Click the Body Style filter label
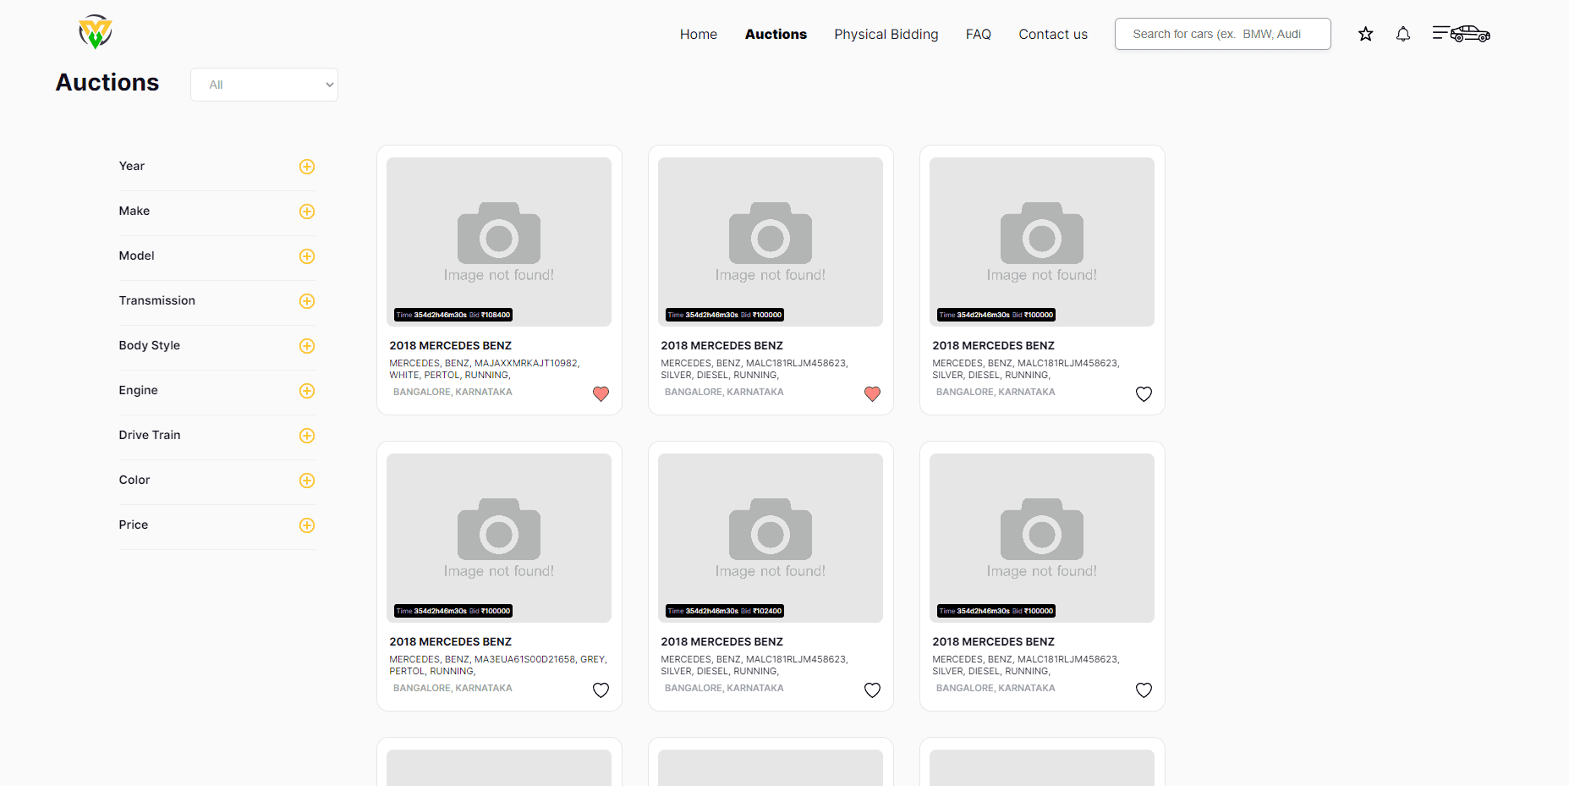The image size is (1569, 786). [x=150, y=345]
